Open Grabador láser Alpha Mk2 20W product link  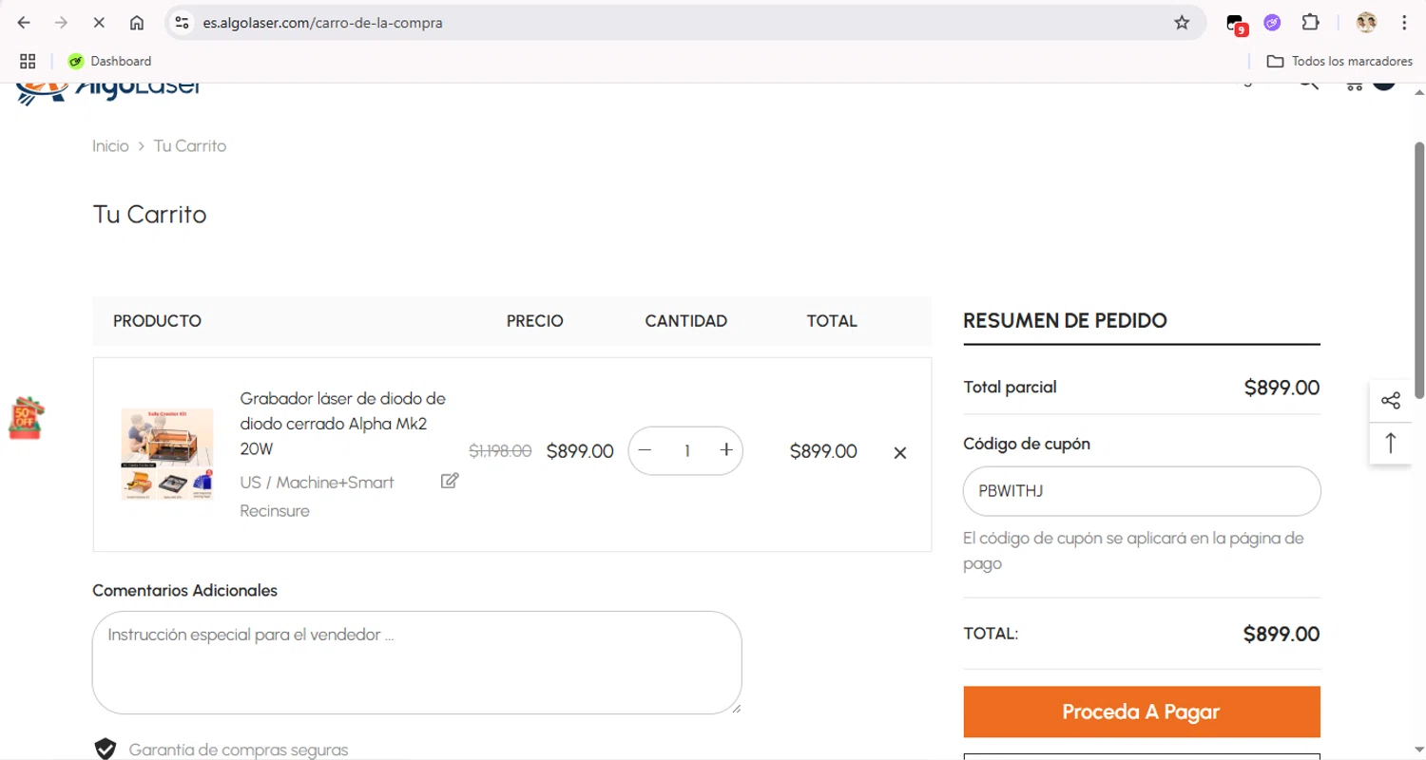pyautogui.click(x=342, y=423)
